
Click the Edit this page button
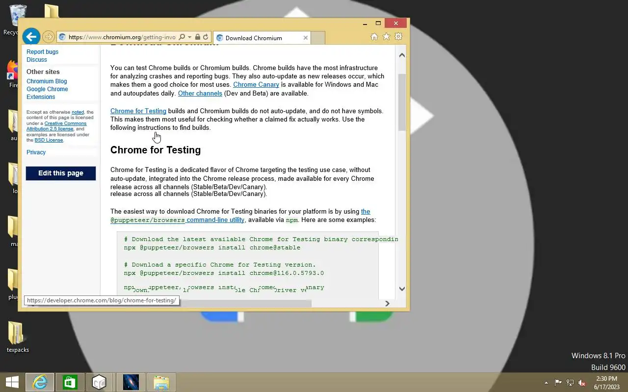(x=61, y=173)
